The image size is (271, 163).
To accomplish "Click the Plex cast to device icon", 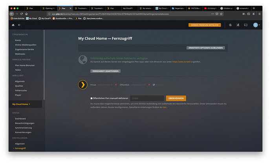I will point(245,25).
